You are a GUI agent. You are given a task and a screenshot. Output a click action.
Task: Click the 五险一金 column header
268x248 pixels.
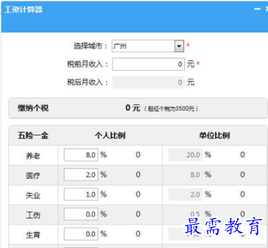tap(33, 135)
